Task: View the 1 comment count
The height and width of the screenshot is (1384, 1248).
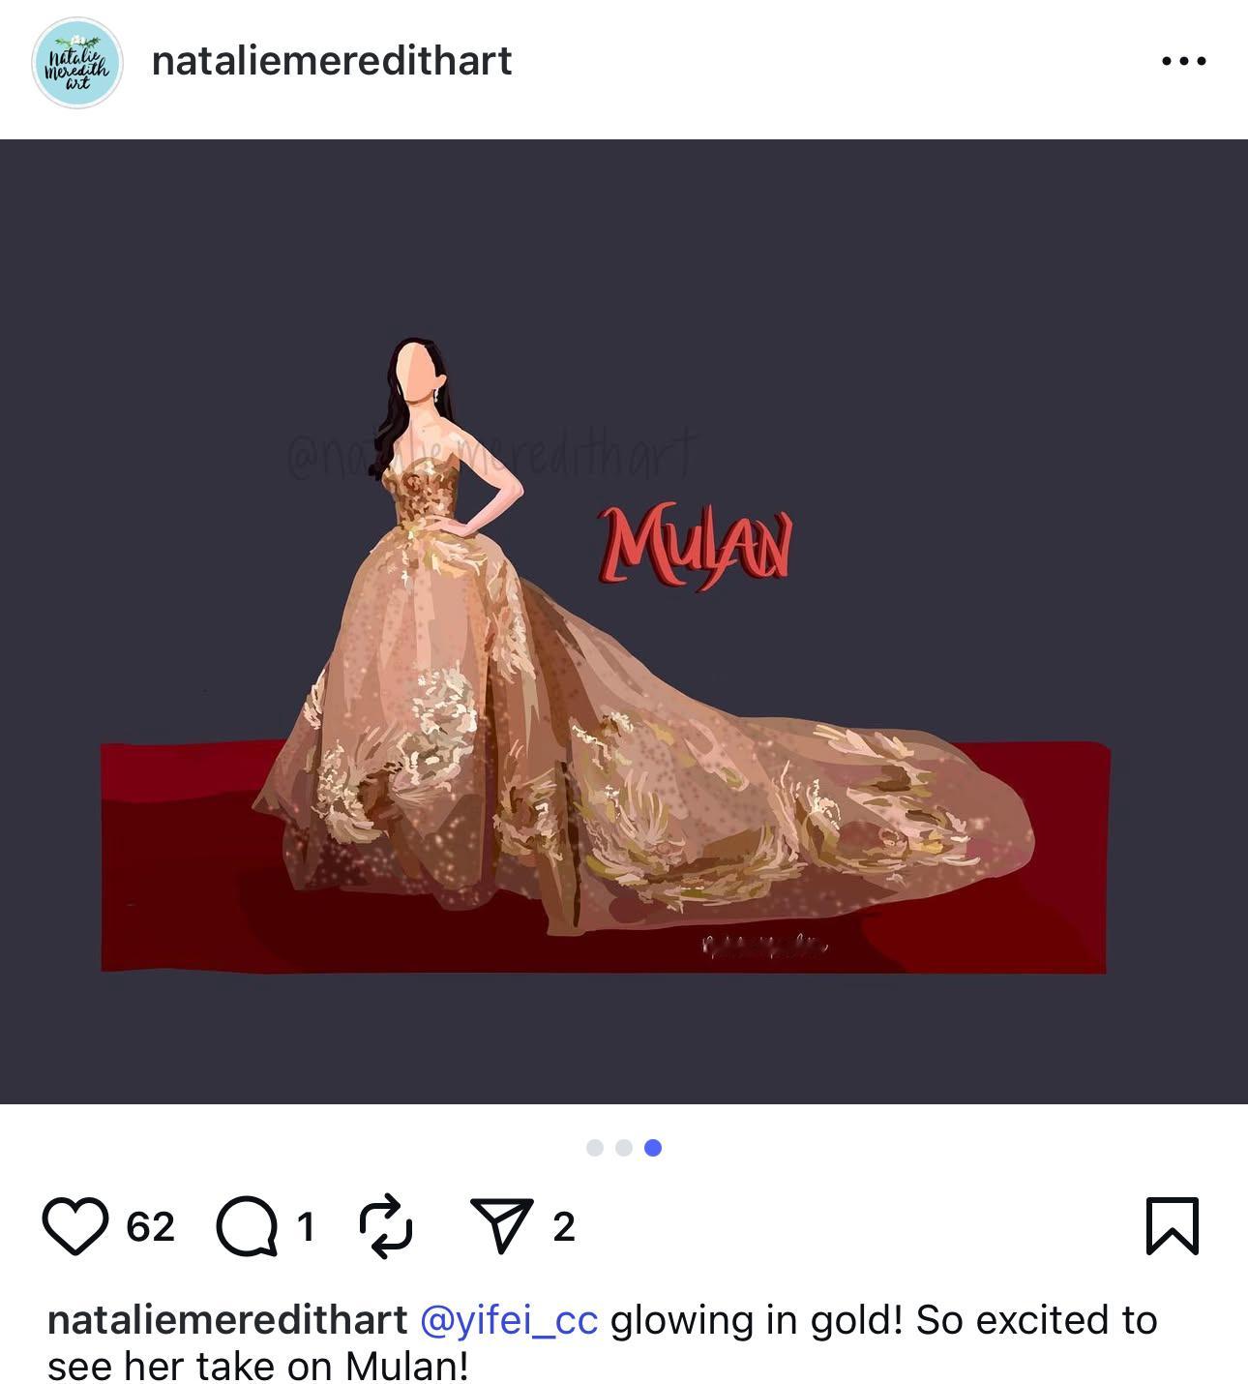Action: pyautogui.click(x=306, y=1227)
